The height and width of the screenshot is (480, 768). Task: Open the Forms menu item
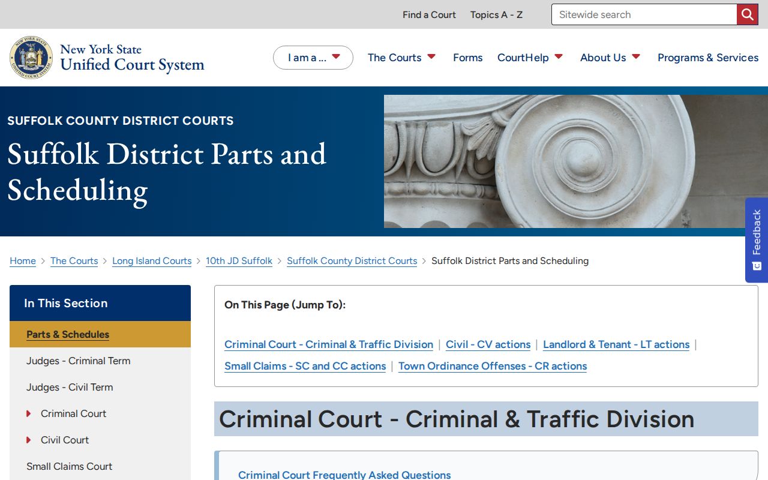pyautogui.click(x=467, y=58)
